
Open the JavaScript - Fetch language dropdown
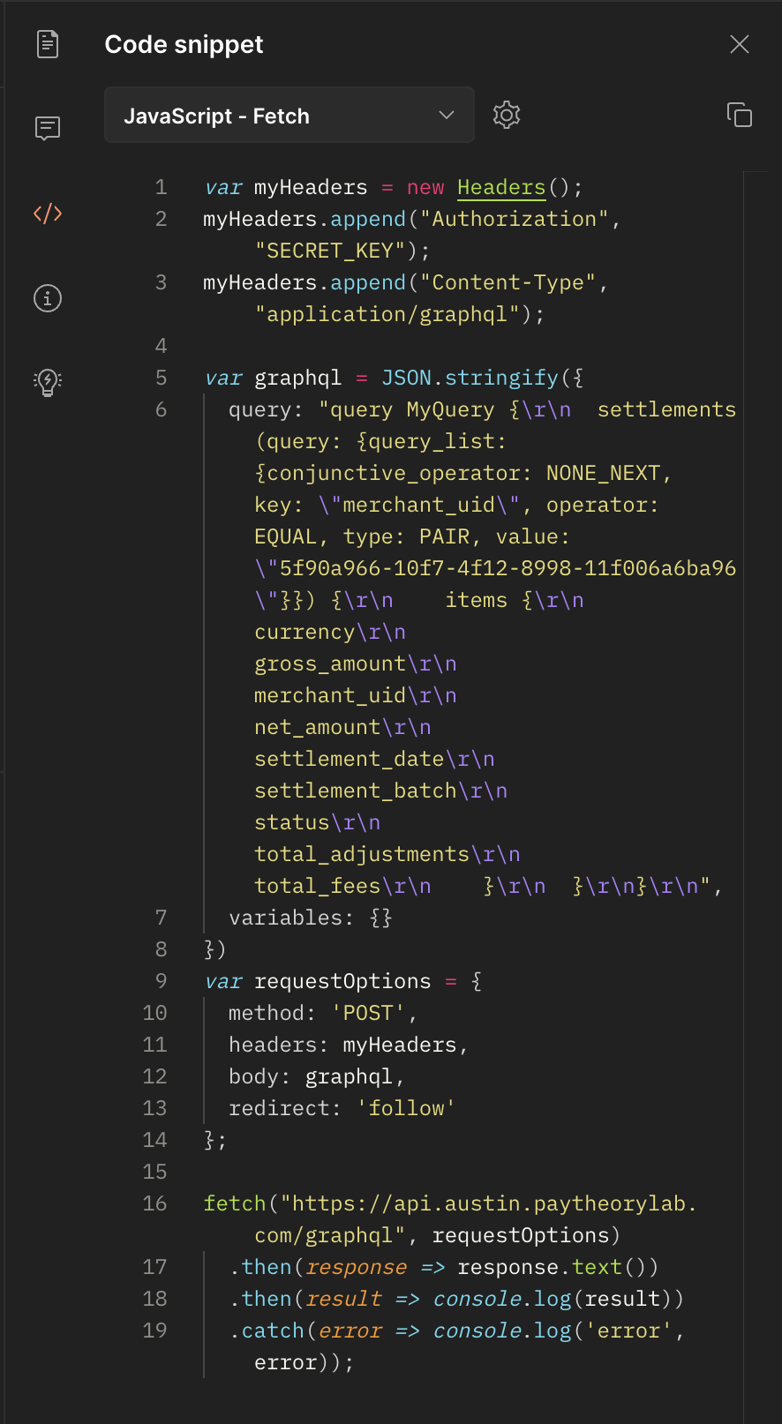pyautogui.click(x=289, y=115)
